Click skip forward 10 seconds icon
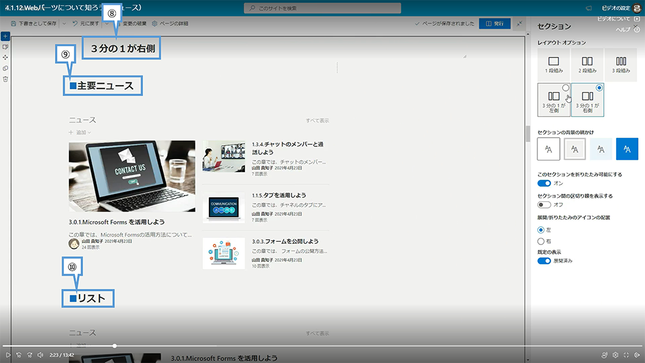Viewport: 645px width, 363px height. click(x=30, y=355)
